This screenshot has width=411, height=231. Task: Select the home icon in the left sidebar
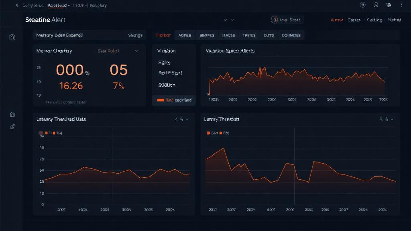[x=12, y=36]
